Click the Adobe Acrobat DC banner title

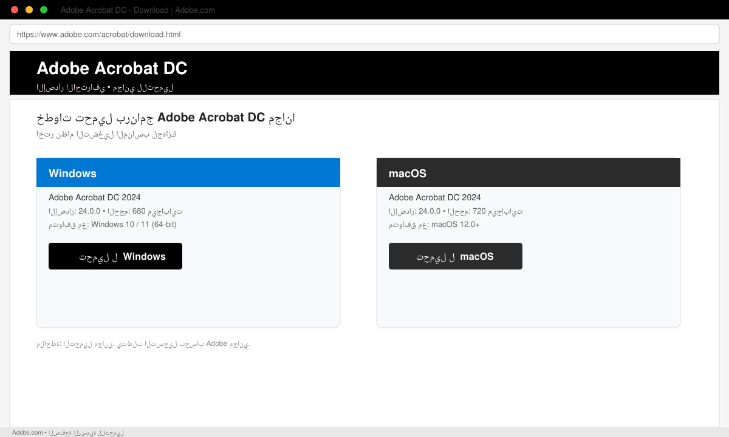pyautogui.click(x=112, y=69)
